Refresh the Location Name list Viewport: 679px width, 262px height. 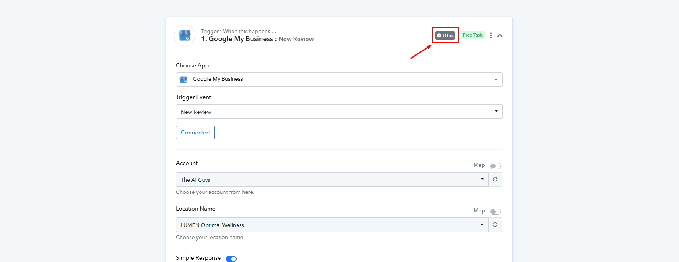click(495, 225)
